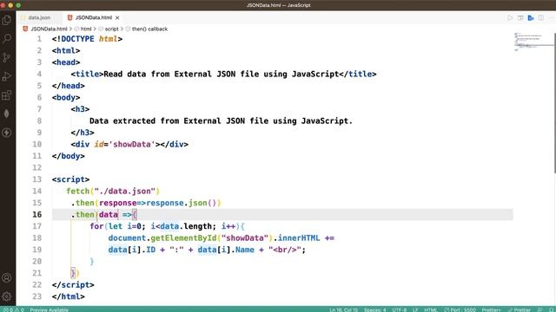Image resolution: width=556 pixels, height=312 pixels.
Task: Click the opening <body> tag
Action: click(x=66, y=97)
